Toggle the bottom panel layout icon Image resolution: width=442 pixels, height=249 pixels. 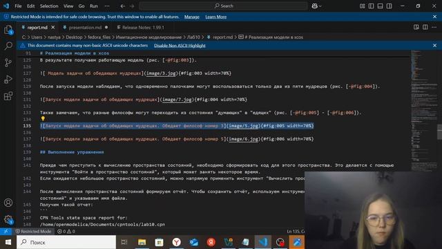tap(380, 6)
